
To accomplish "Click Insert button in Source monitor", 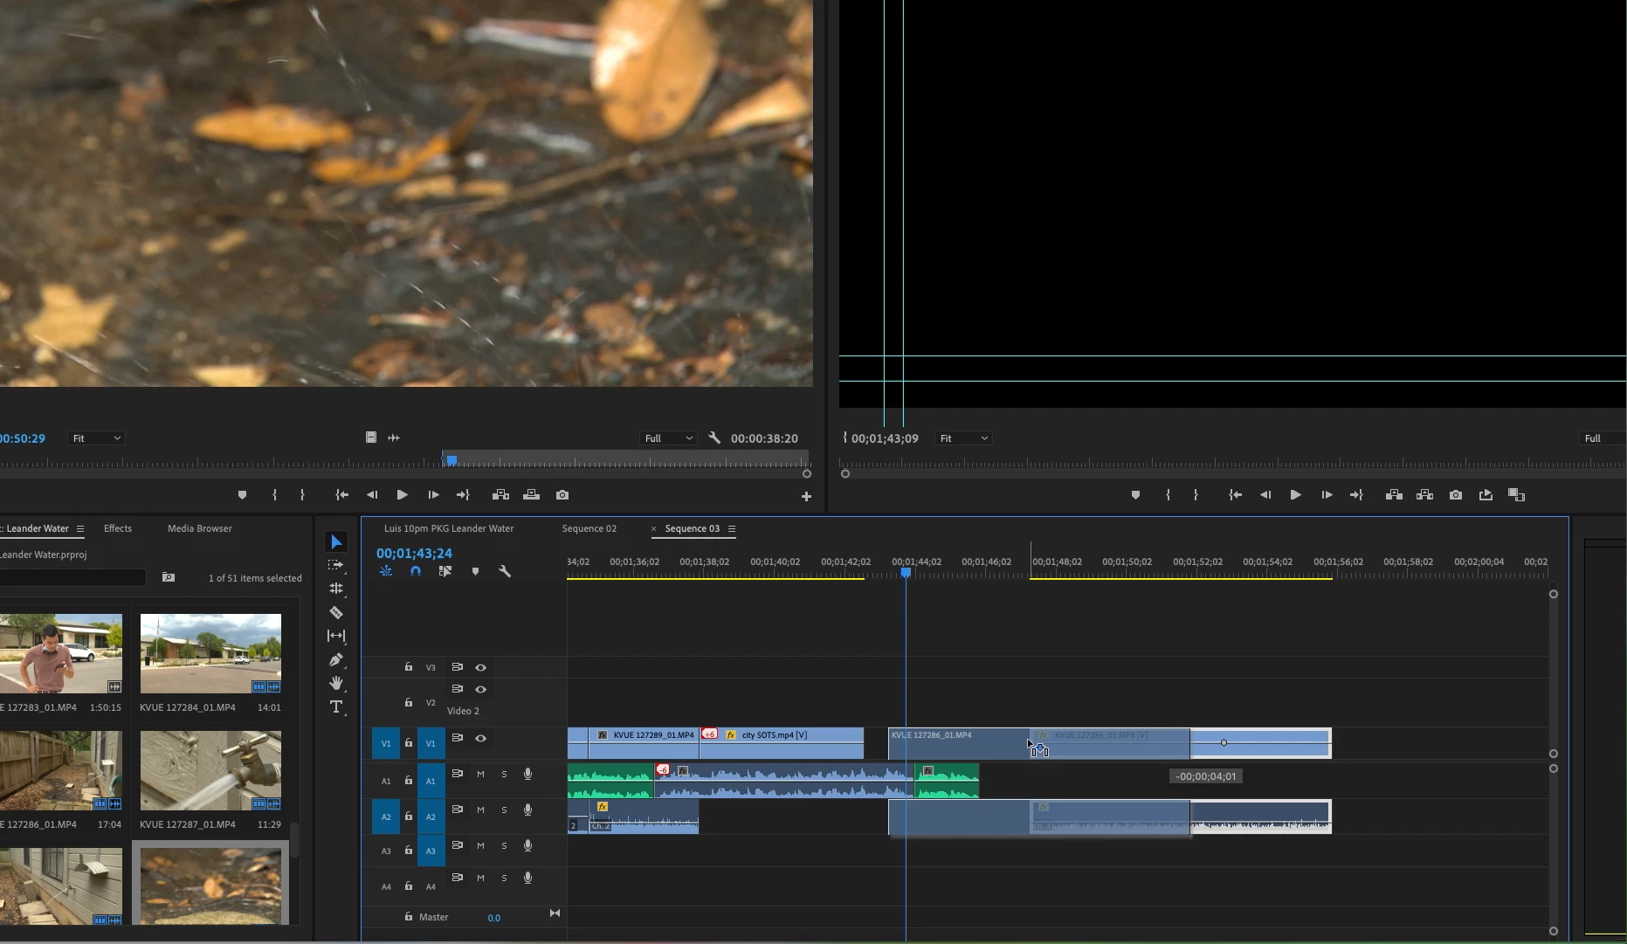I will 500,495.
